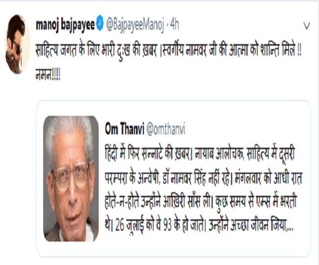The image size is (319, 265).
Task: Click the quoted tweet's Hindi text
Action: (204, 188)
